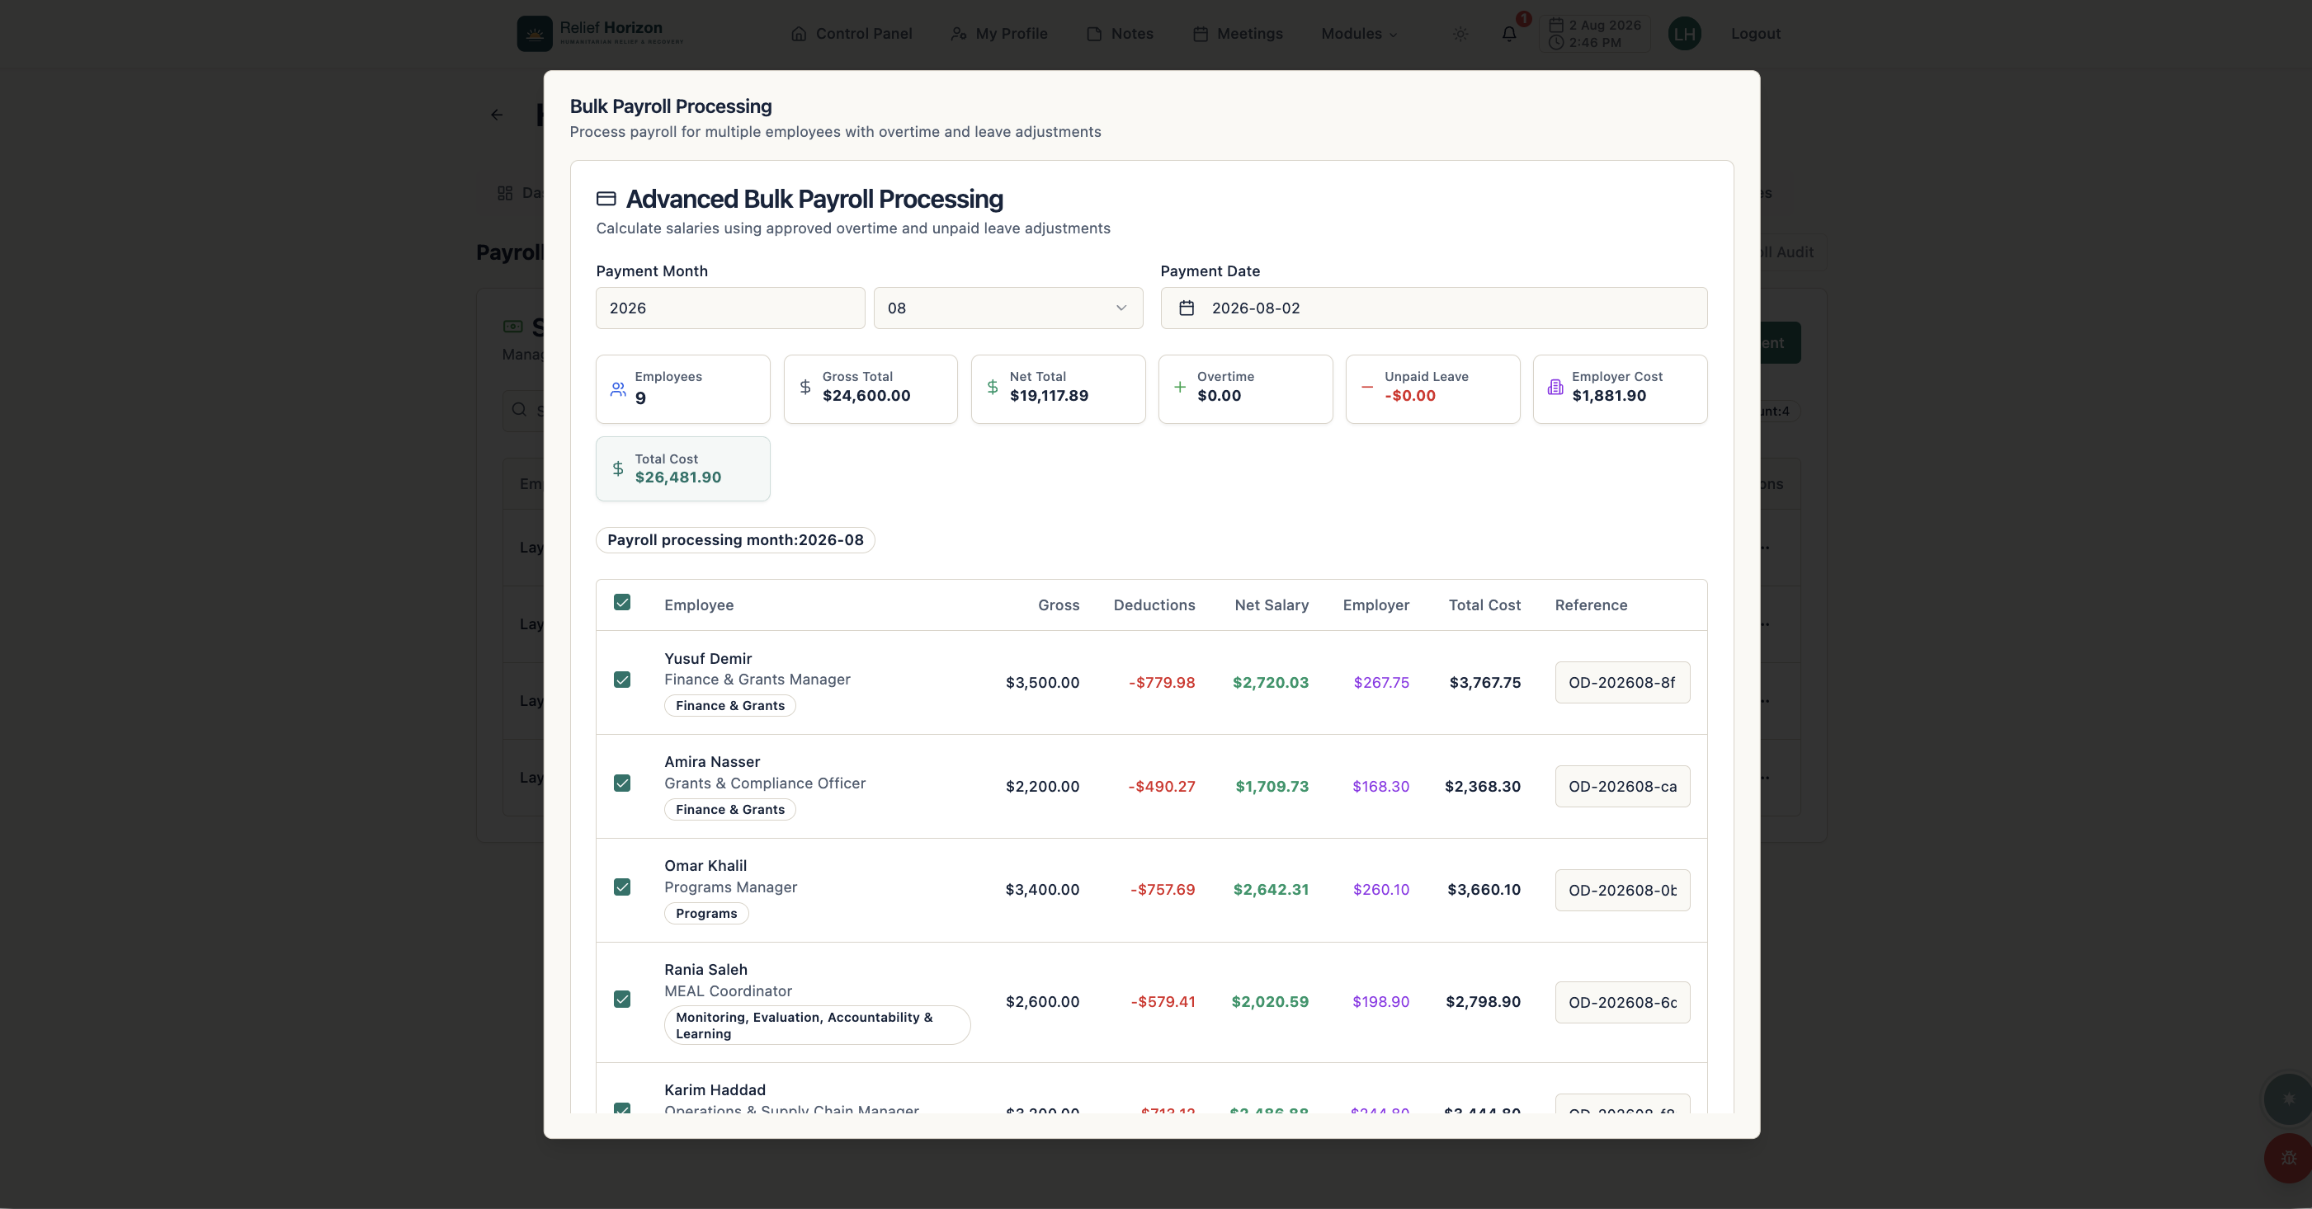Click the Reference column header

click(x=1590, y=605)
